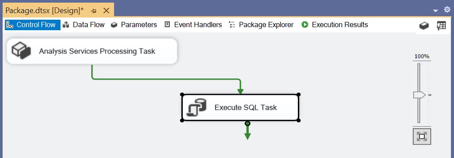This screenshot has width=454, height=158.
Task: Click the Package Explorer tree icon
Action: click(x=232, y=25)
